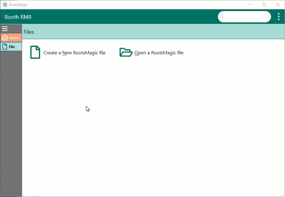Open the three-dot options menu
The width and height of the screenshot is (285, 197).
point(279,16)
